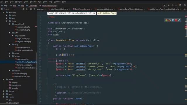This screenshot has height=105, width=187.
Task: Close the PostController.php tab
Action: (91, 9)
